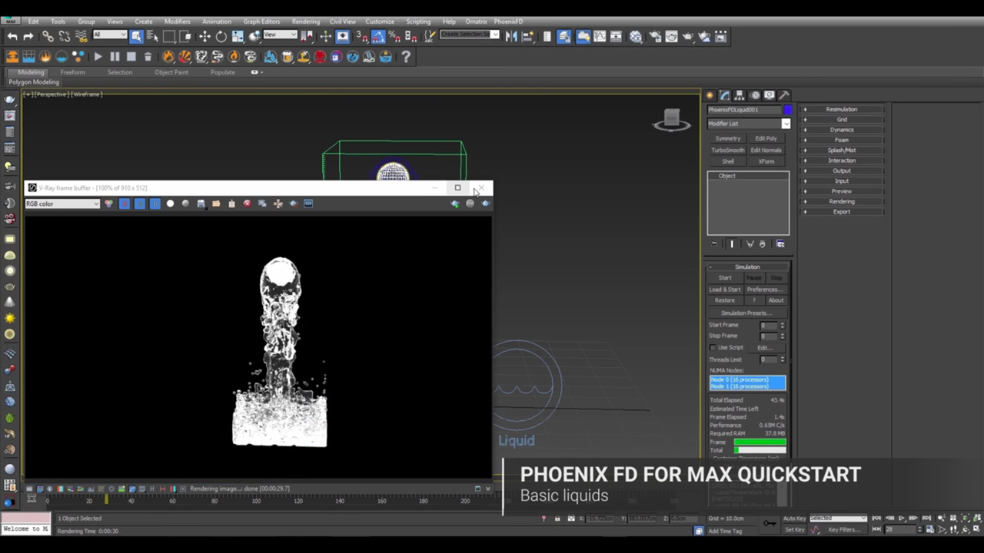Expand the Resimulation rollout

click(842, 109)
